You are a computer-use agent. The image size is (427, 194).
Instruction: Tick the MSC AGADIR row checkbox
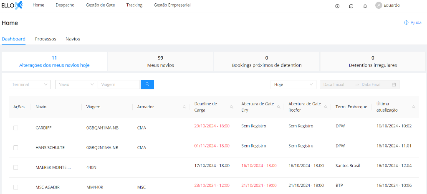(16, 187)
